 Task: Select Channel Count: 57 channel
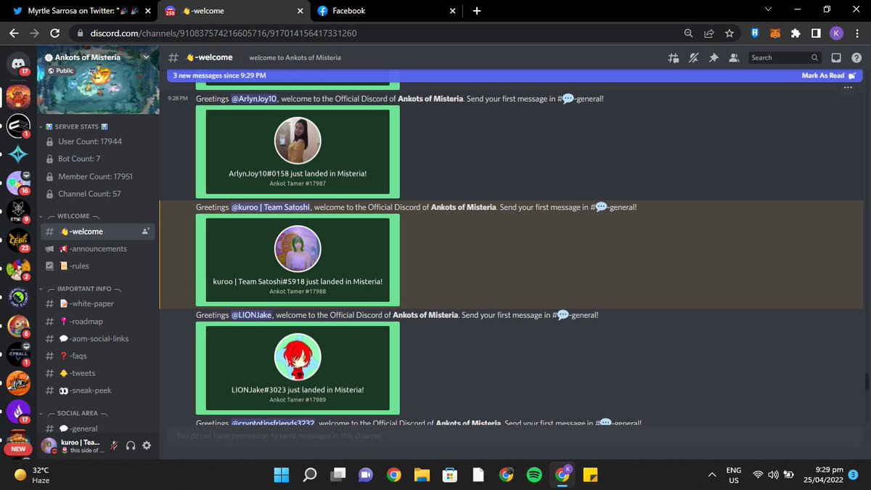[97, 194]
